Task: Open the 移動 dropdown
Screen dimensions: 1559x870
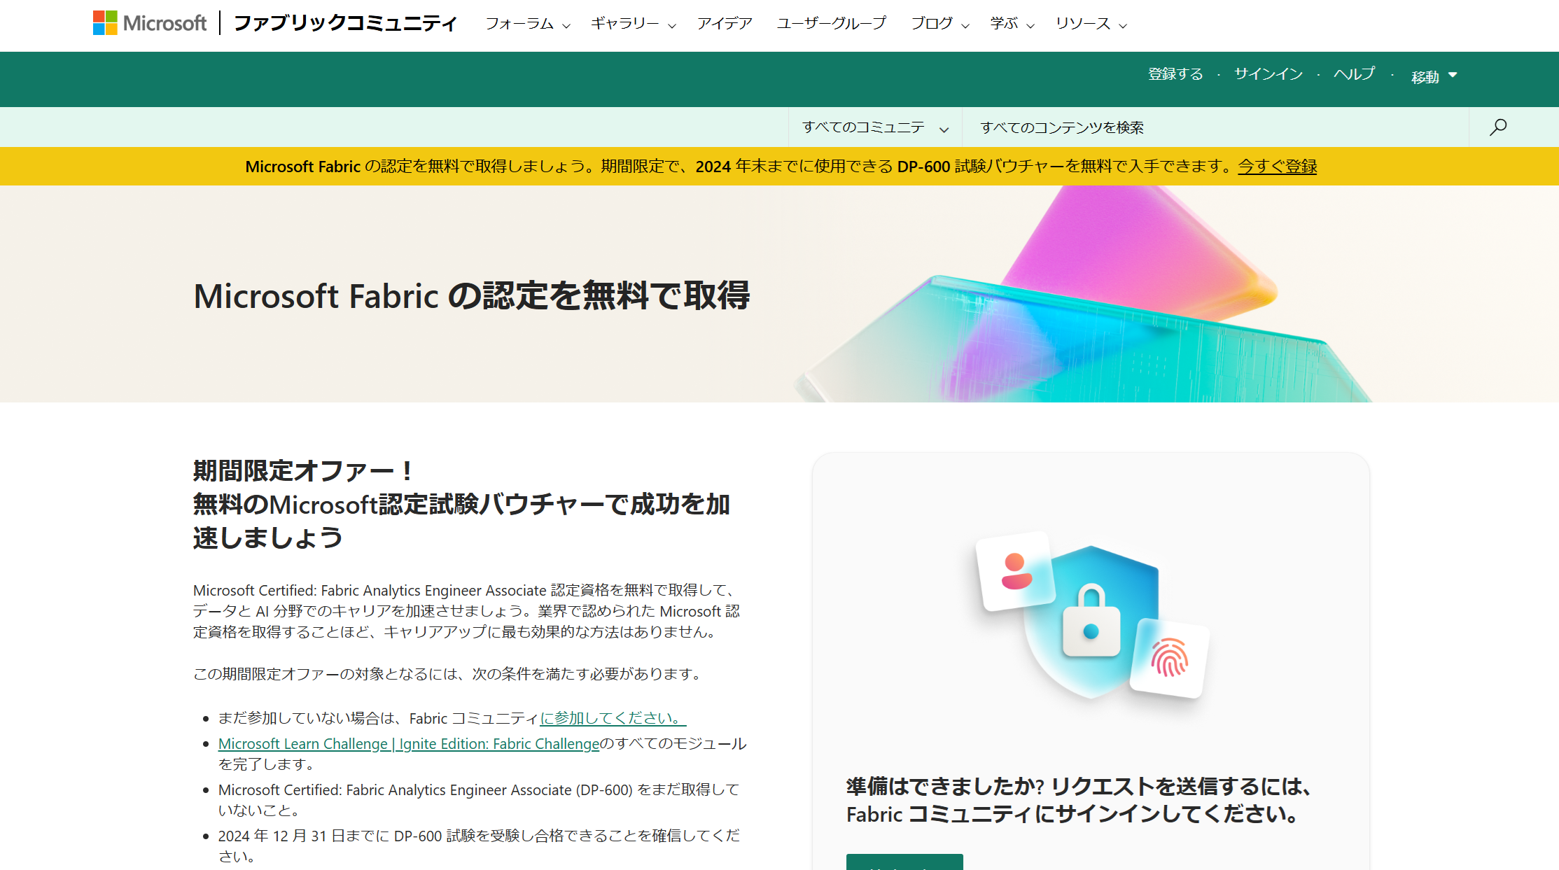Action: tap(1433, 76)
